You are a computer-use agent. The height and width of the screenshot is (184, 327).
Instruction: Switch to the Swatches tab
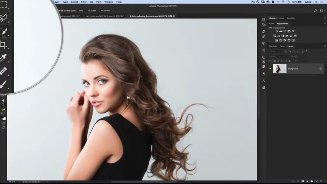pyautogui.click(x=291, y=18)
